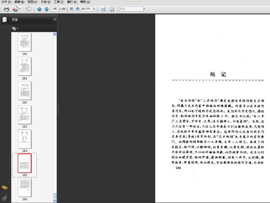This screenshot has width=270, height=203.
Task: Open the zoom percentage dropdown arrow
Action: tap(94, 9)
